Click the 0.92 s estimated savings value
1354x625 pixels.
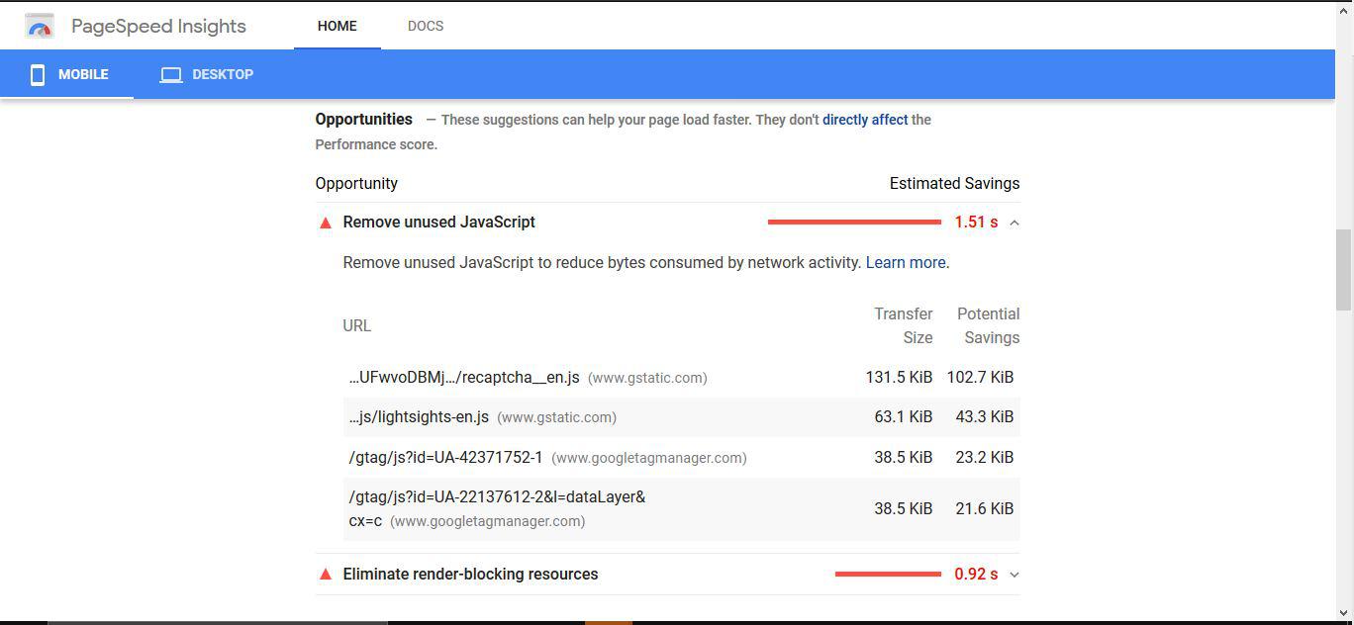[x=976, y=575]
